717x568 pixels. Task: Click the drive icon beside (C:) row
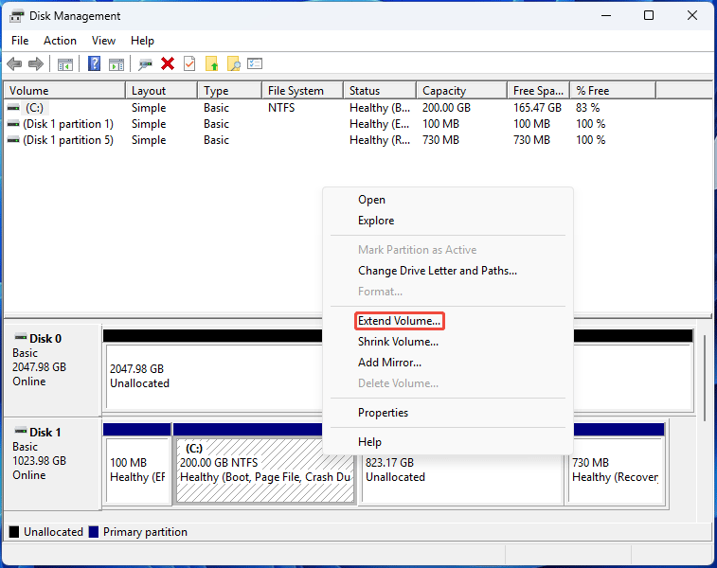13,108
